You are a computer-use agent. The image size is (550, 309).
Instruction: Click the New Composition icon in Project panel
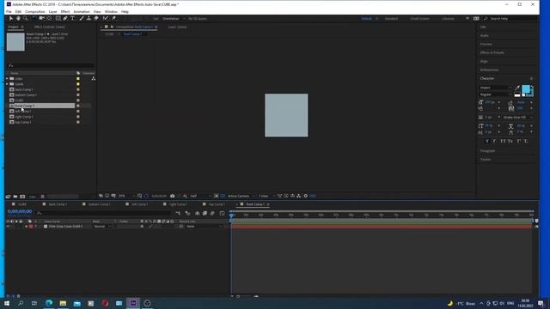click(x=22, y=197)
